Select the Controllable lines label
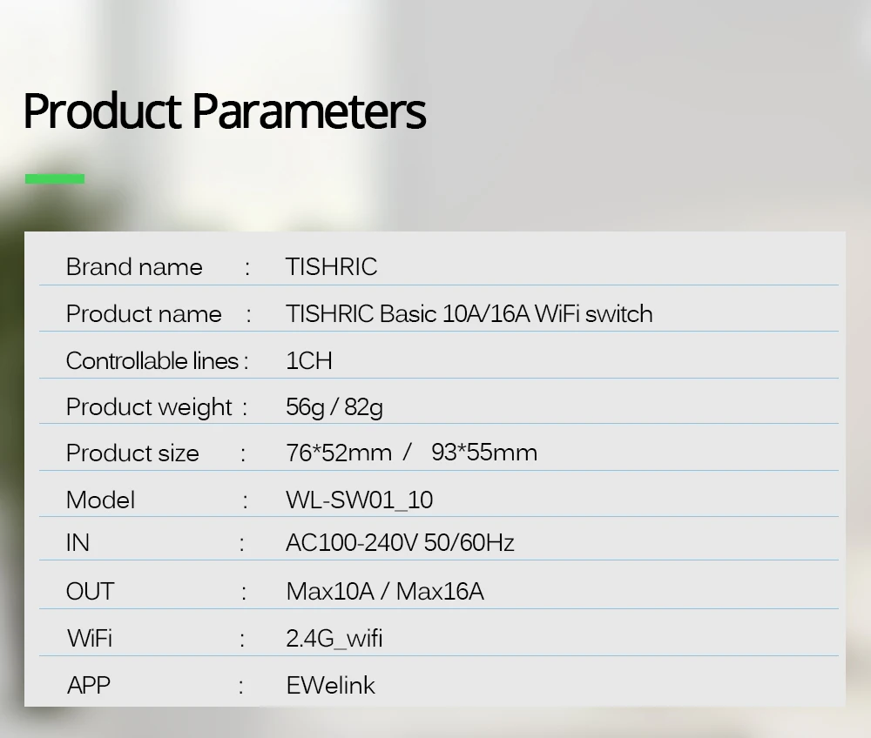Image resolution: width=871 pixels, height=738 pixels. click(x=152, y=360)
